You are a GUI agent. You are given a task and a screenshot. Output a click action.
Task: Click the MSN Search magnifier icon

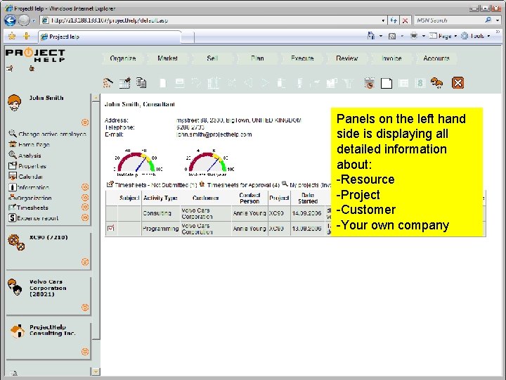488,20
